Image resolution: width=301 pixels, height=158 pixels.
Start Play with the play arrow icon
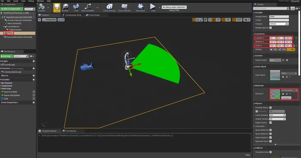153,7
